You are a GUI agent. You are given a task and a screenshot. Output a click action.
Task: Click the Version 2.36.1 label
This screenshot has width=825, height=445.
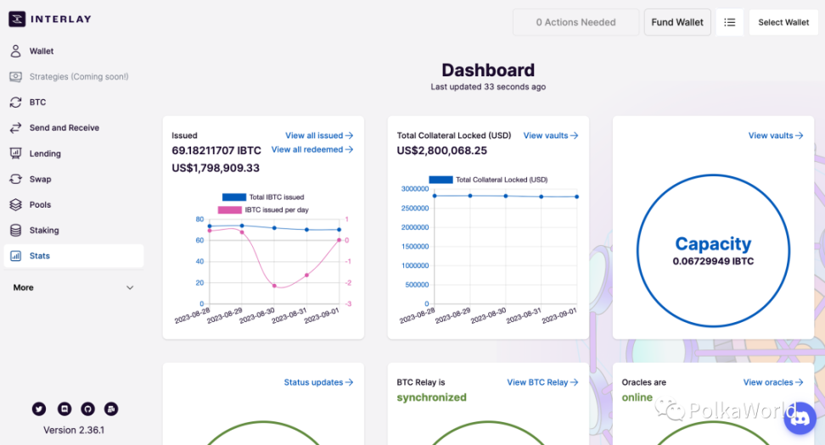click(x=74, y=431)
